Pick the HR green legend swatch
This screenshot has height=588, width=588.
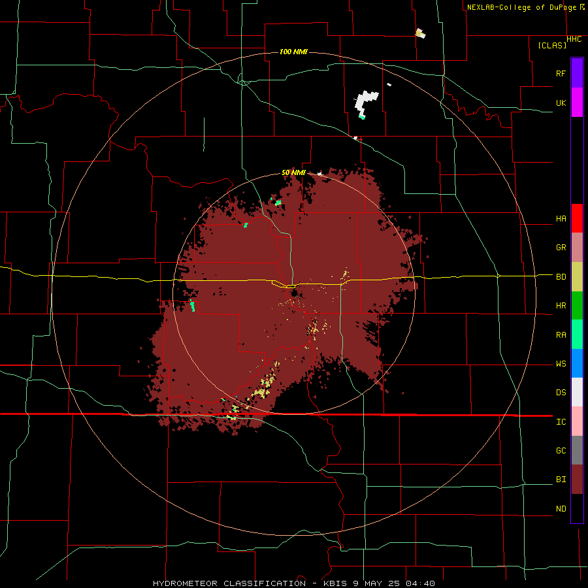point(577,306)
